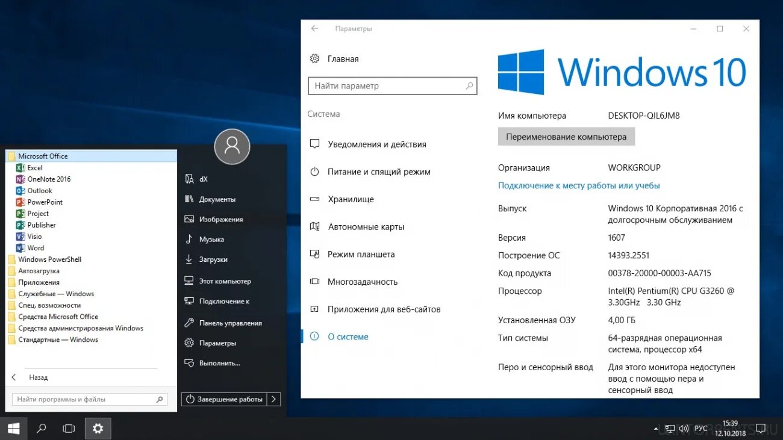
Task: Launch OneNote 2016 from start menu
Action: [x=43, y=179]
